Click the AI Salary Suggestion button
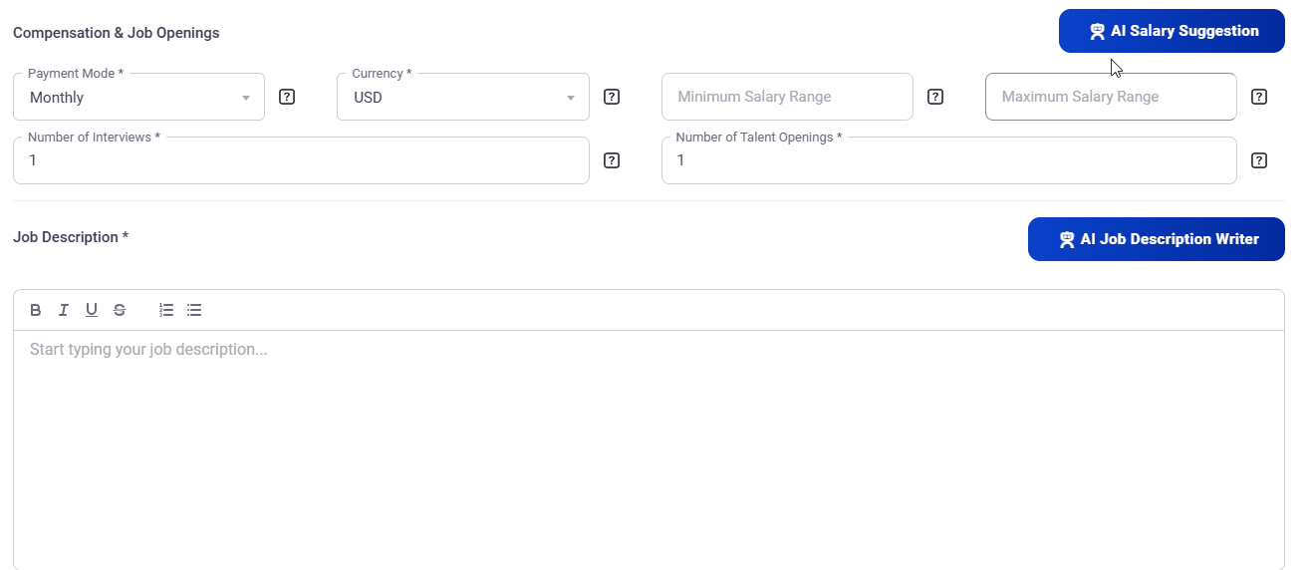This screenshot has width=1310, height=570. (x=1172, y=31)
